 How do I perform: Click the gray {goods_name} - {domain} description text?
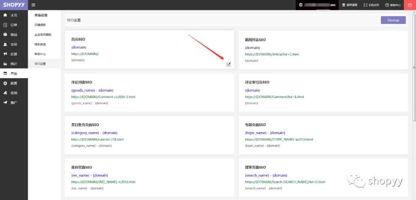click(89, 103)
